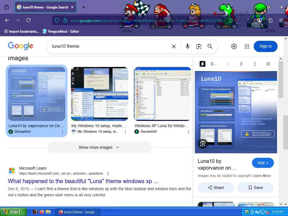Open options for My Windows 10 setup result
Viewport: 288px width, 216px height.
click(125, 132)
